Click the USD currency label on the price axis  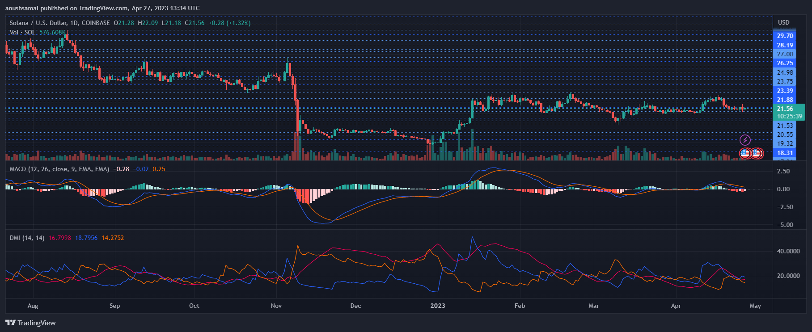click(783, 22)
